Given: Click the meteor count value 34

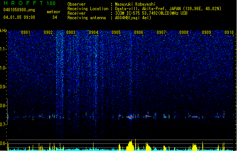Looking at the screenshot, I should click(x=55, y=17).
